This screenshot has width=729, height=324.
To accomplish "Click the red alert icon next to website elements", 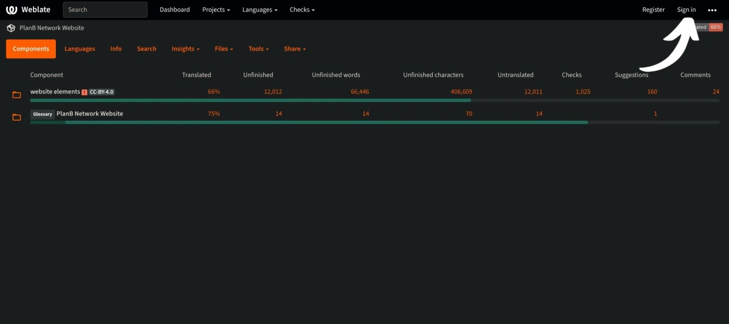I will (84, 92).
